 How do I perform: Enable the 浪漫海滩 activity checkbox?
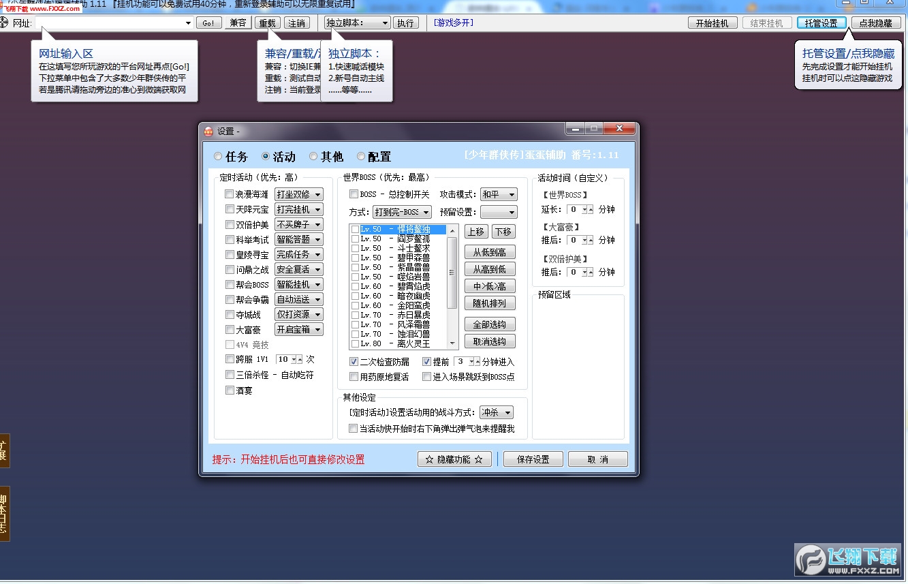tap(230, 194)
